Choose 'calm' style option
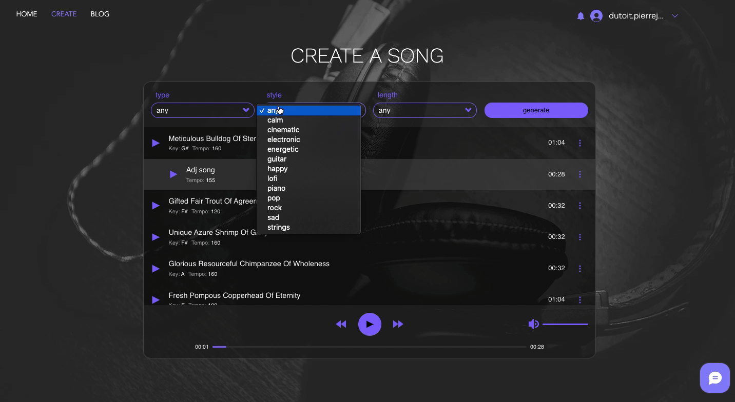The width and height of the screenshot is (735, 402). (309, 120)
